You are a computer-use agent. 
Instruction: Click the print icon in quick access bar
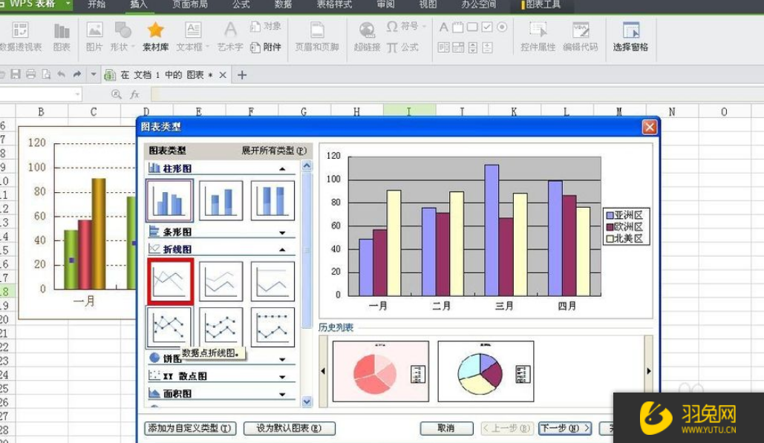point(30,74)
